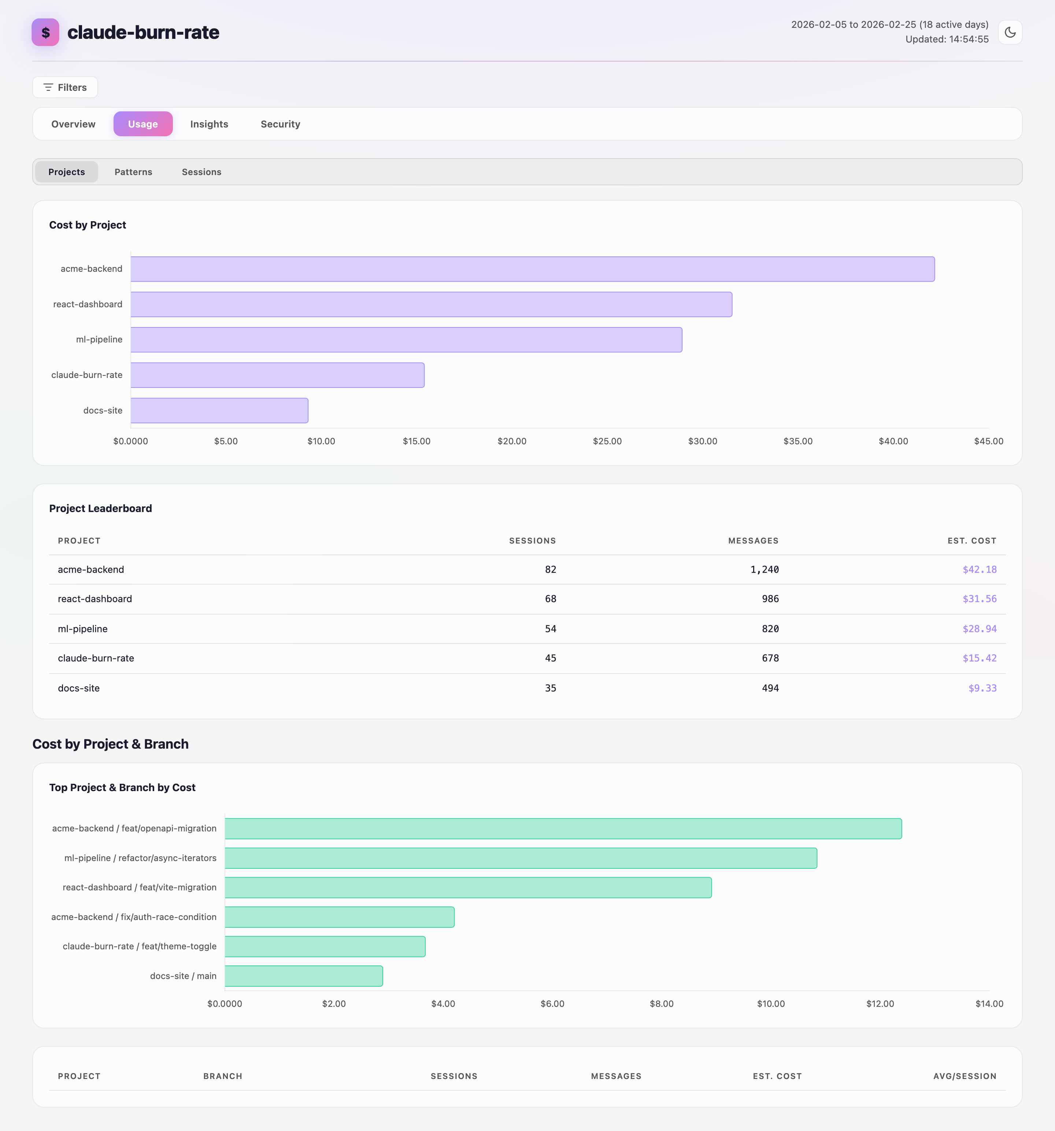The width and height of the screenshot is (1055, 1131).
Task: Click the acme-backend bar in Cost by Project
Action: click(x=532, y=269)
